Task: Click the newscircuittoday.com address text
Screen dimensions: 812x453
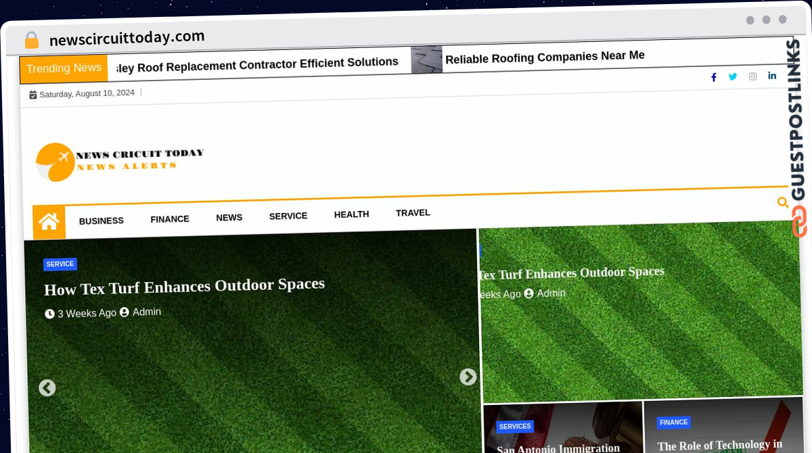Action: (x=127, y=38)
